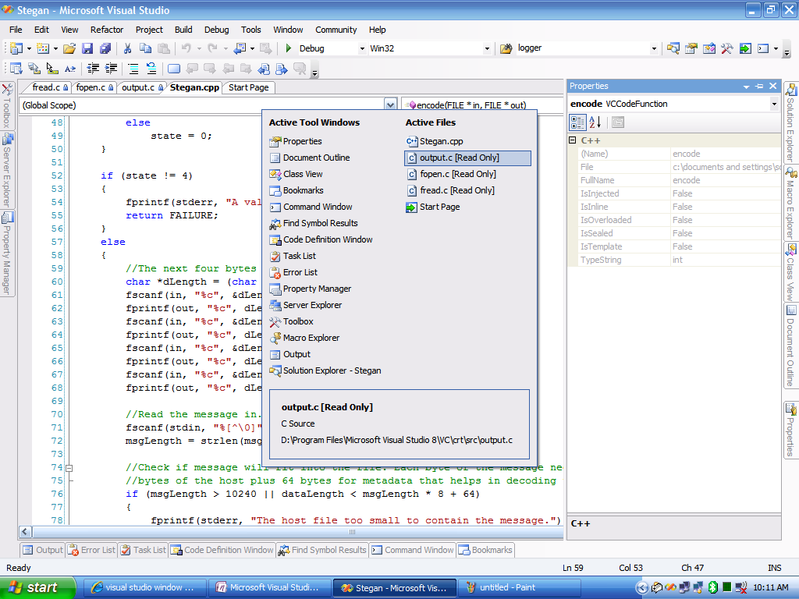Click the Cut scissors icon

click(127, 48)
